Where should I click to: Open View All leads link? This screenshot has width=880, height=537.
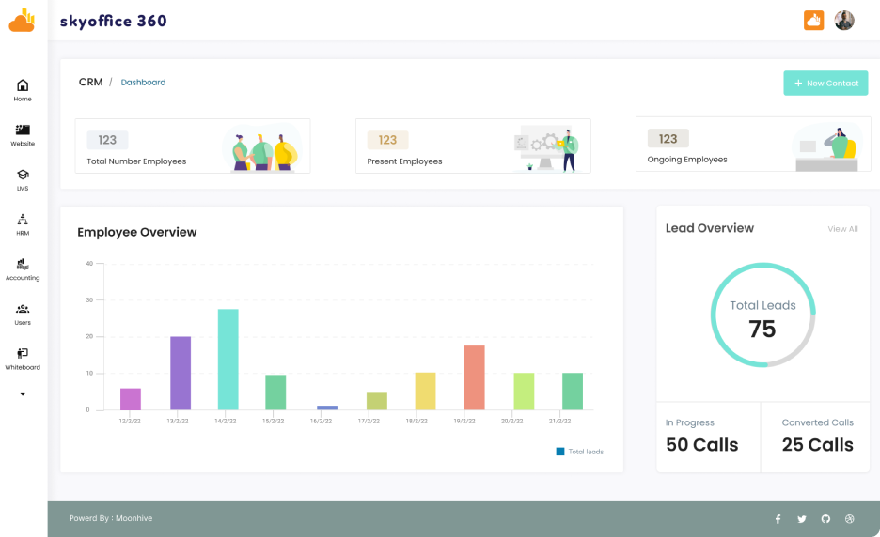tap(842, 229)
